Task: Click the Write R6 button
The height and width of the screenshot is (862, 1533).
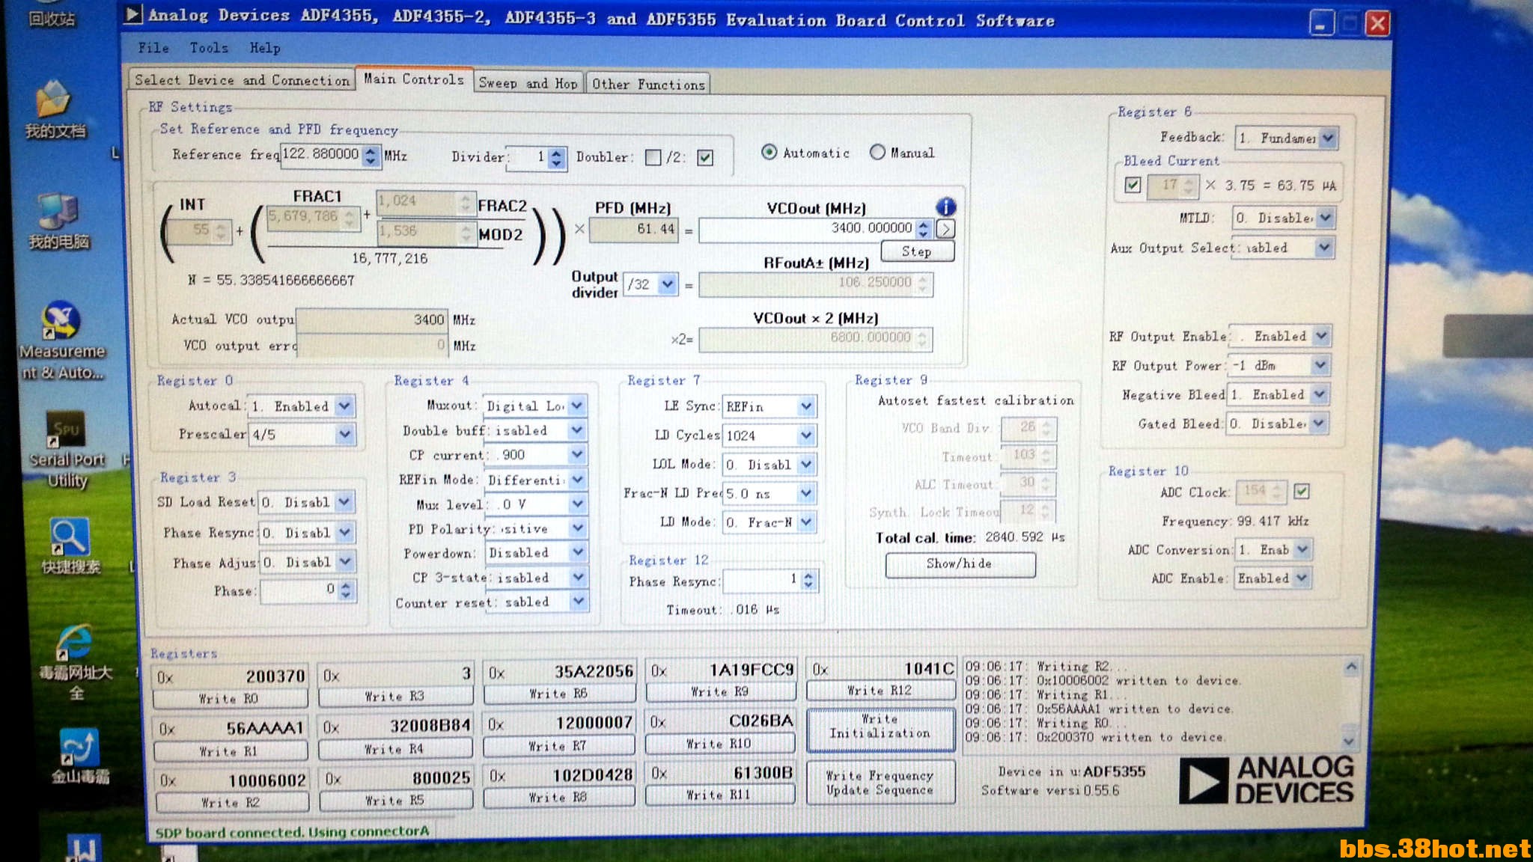Action: pos(558,694)
